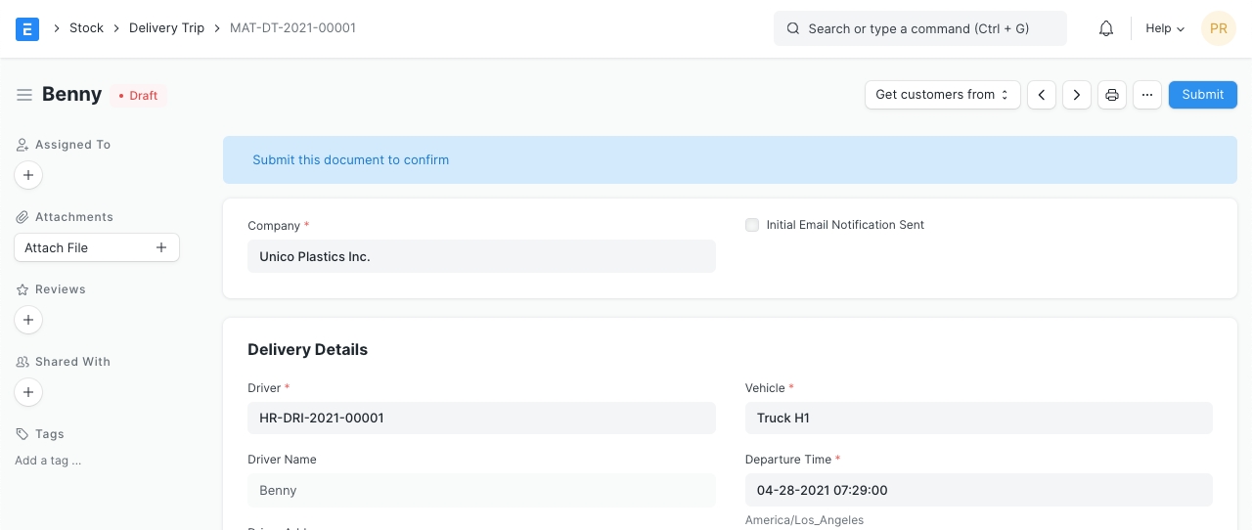Go to the previous document arrow
This screenshot has height=530, width=1252.
pyautogui.click(x=1042, y=95)
